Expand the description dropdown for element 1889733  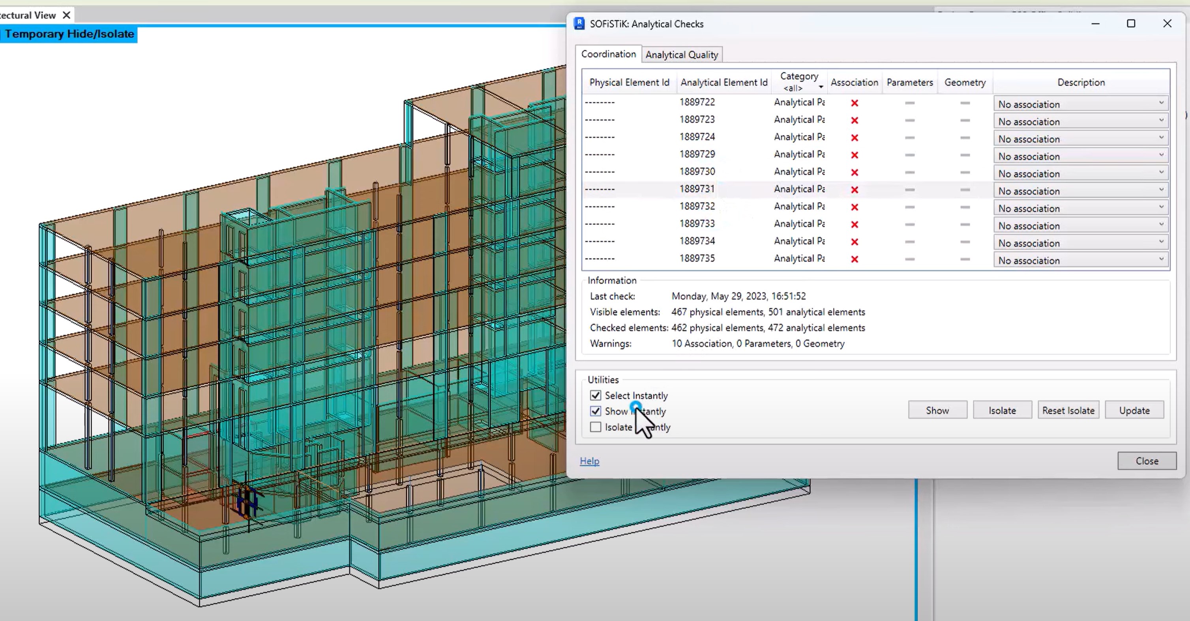click(x=1161, y=225)
